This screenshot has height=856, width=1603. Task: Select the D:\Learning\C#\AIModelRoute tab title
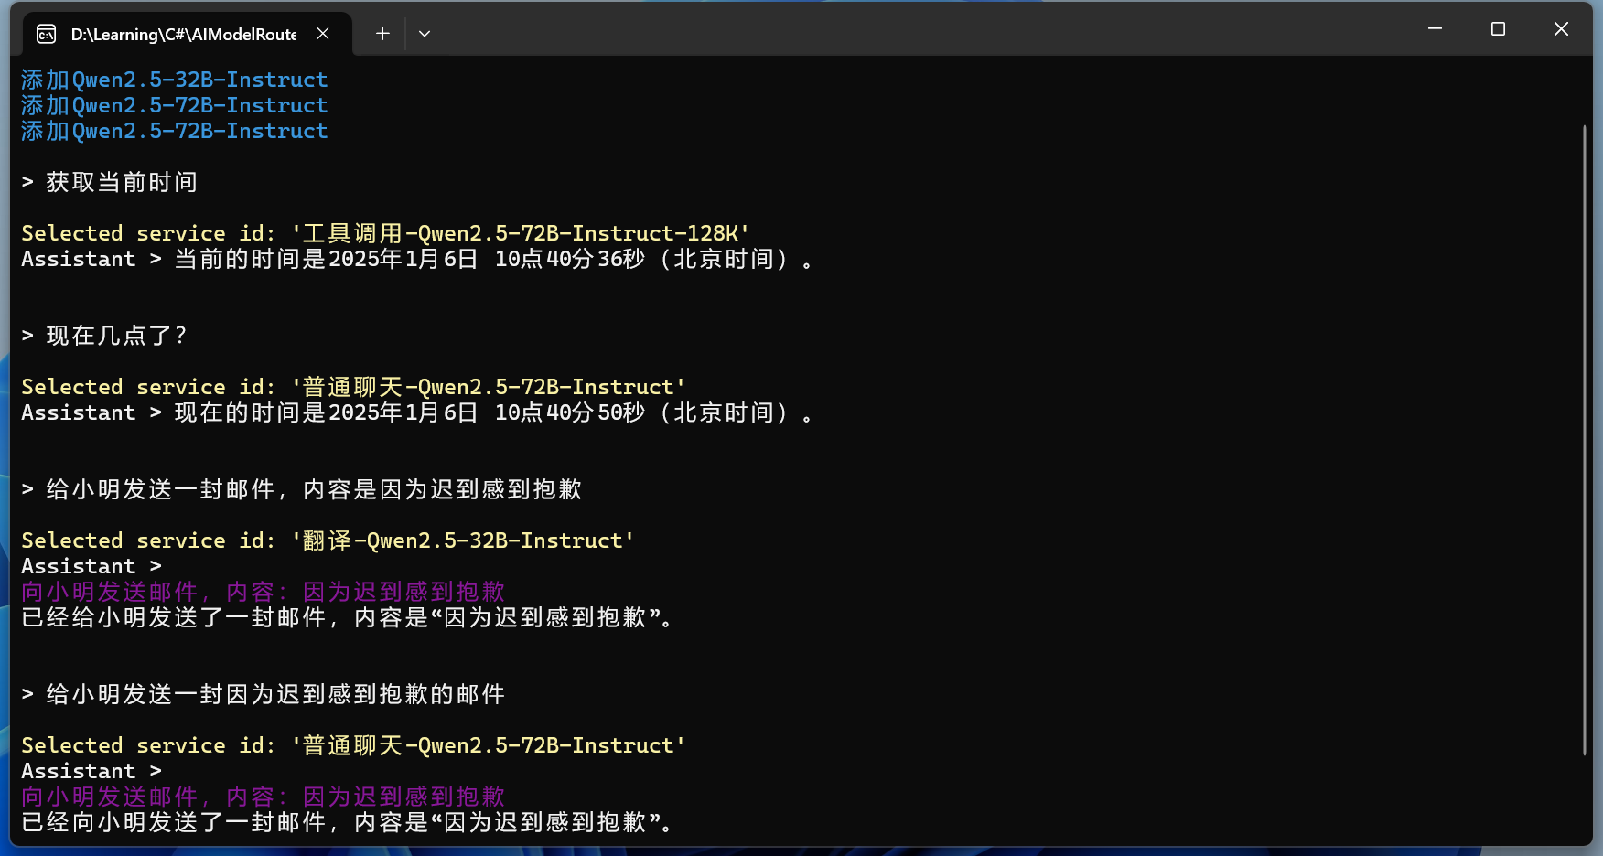[183, 35]
